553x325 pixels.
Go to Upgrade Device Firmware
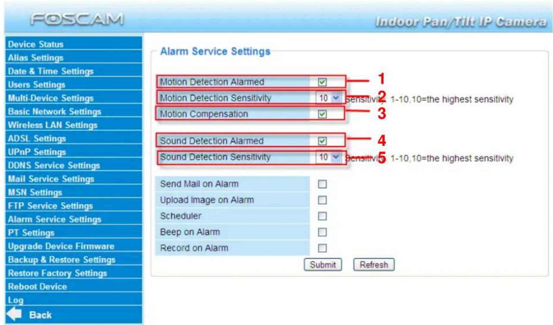coord(73,246)
